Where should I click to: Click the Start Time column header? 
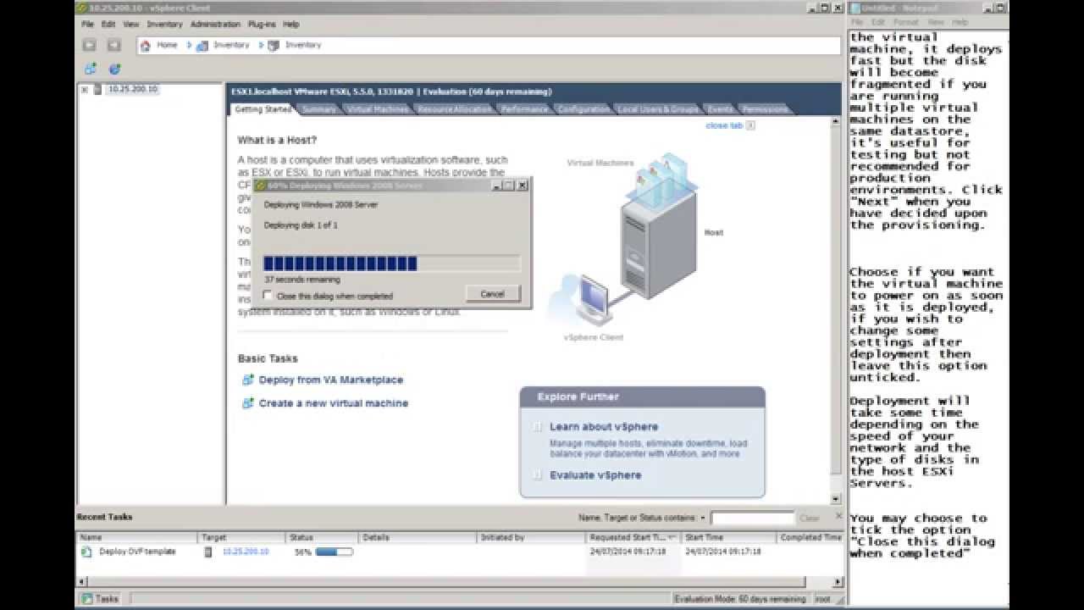[x=728, y=537]
